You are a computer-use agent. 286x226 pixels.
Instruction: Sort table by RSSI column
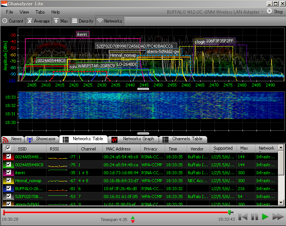[62, 149]
